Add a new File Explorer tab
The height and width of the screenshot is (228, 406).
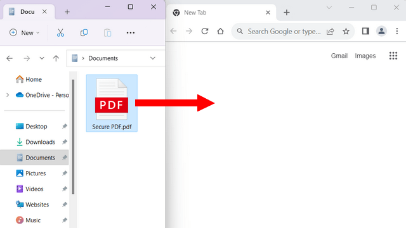pyautogui.click(x=67, y=12)
